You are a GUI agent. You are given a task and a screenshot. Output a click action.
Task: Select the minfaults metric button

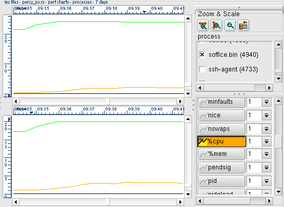[x=222, y=102]
